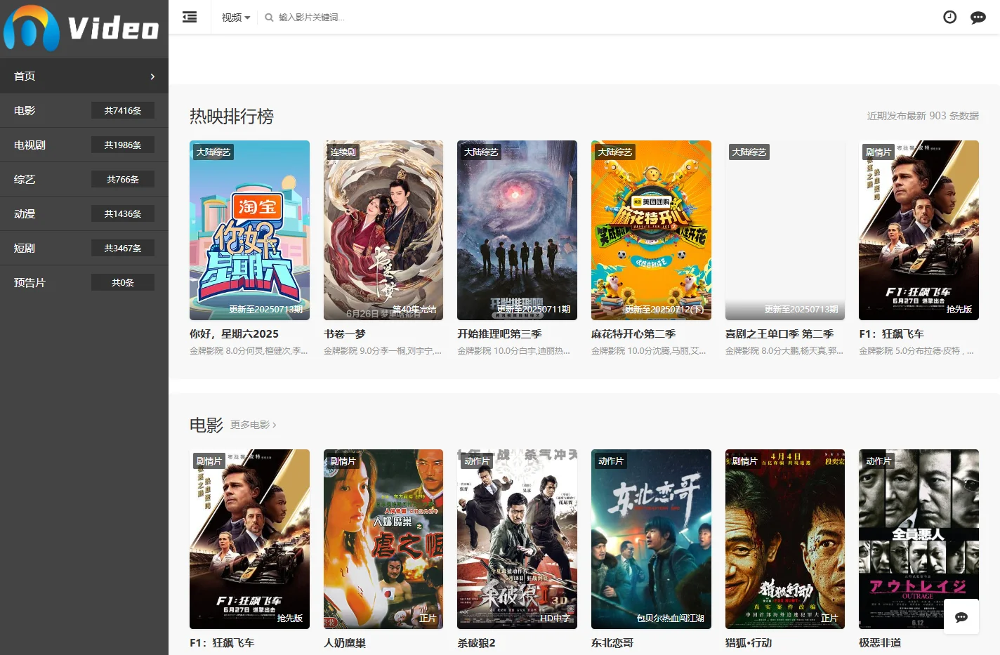This screenshot has height=655, width=1000.
Task: Select 首页 in the sidebar
Action: pos(84,76)
